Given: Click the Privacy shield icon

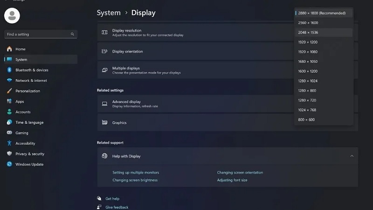Looking at the screenshot, I should coord(9,154).
